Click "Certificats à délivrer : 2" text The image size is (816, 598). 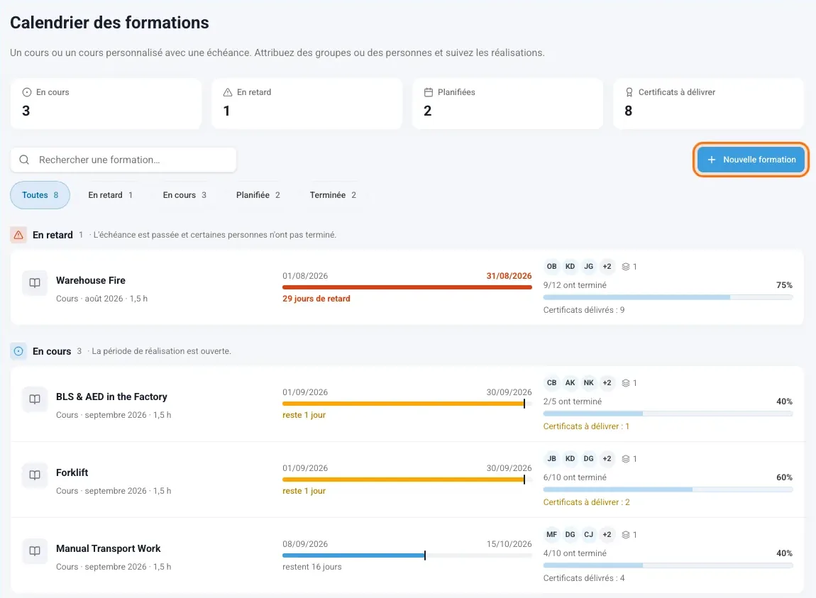pyautogui.click(x=587, y=502)
